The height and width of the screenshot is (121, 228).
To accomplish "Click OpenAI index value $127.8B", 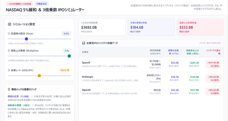I will pos(194,90).
